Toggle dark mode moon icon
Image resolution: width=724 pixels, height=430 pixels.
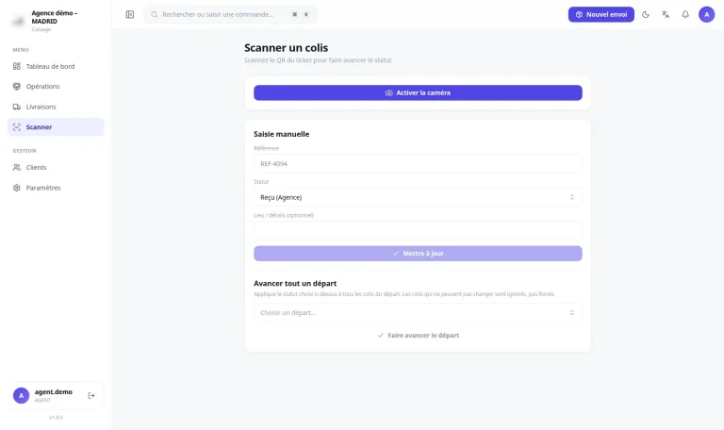point(646,14)
